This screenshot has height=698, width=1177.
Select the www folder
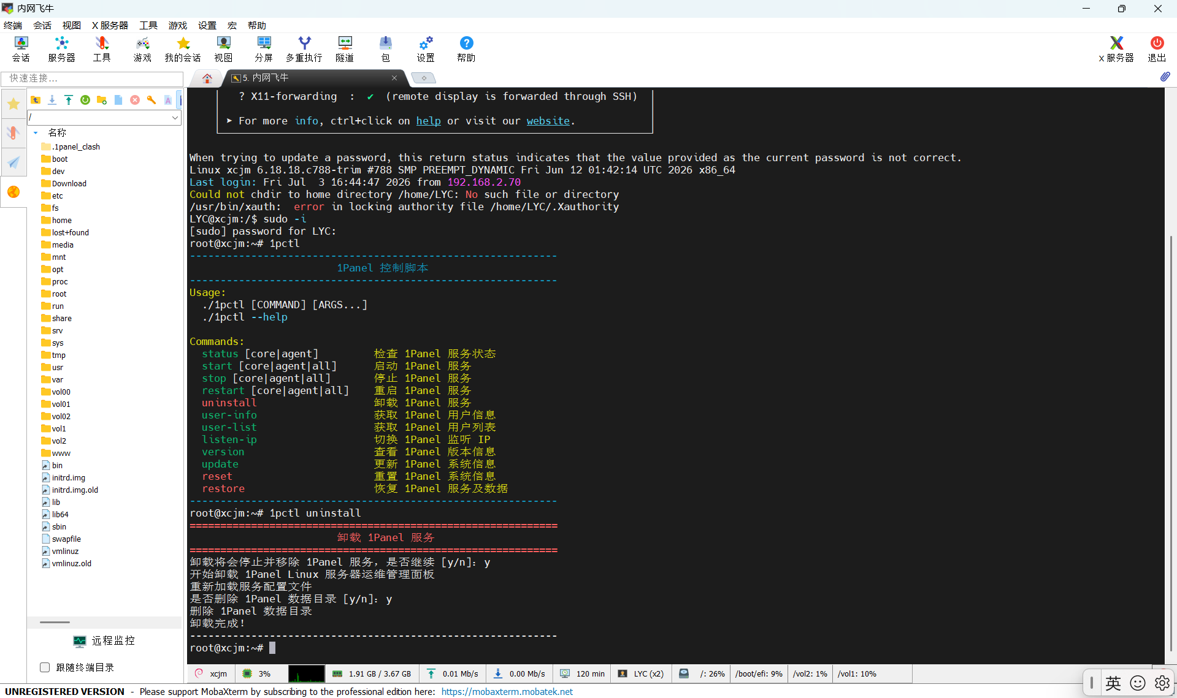click(56, 453)
